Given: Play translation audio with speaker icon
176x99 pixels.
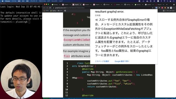Looking at the screenshot, I should pos(97,20).
